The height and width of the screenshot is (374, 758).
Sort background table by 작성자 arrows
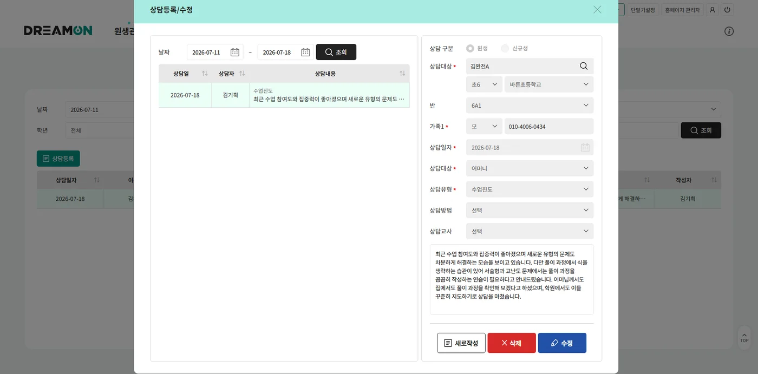[x=714, y=180]
